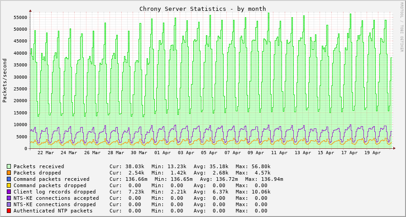Click the Avg: 2.68k value
The image size is (406, 217).
click(211, 173)
